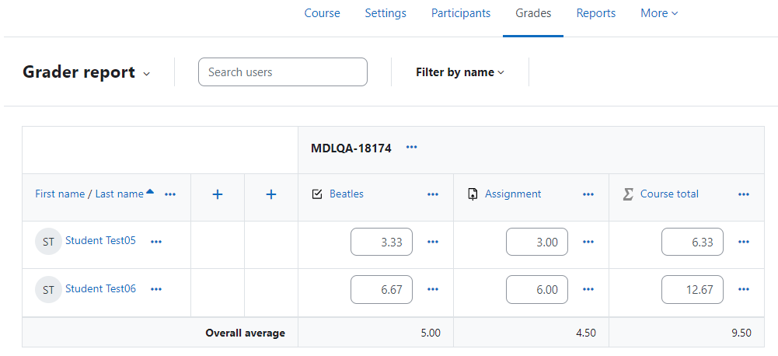Click the Assignment file icon
This screenshot has width=778, height=356.
(x=473, y=194)
